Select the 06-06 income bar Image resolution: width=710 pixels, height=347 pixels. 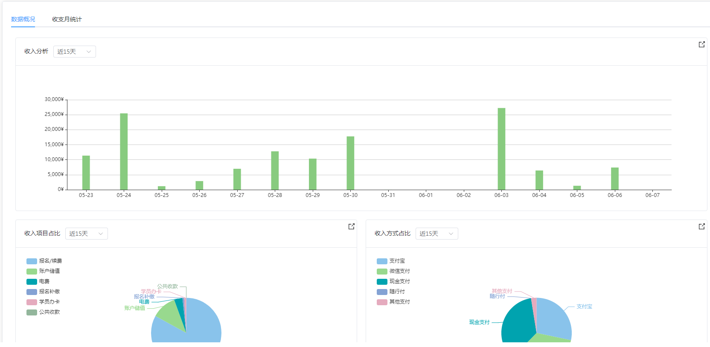[x=615, y=179]
